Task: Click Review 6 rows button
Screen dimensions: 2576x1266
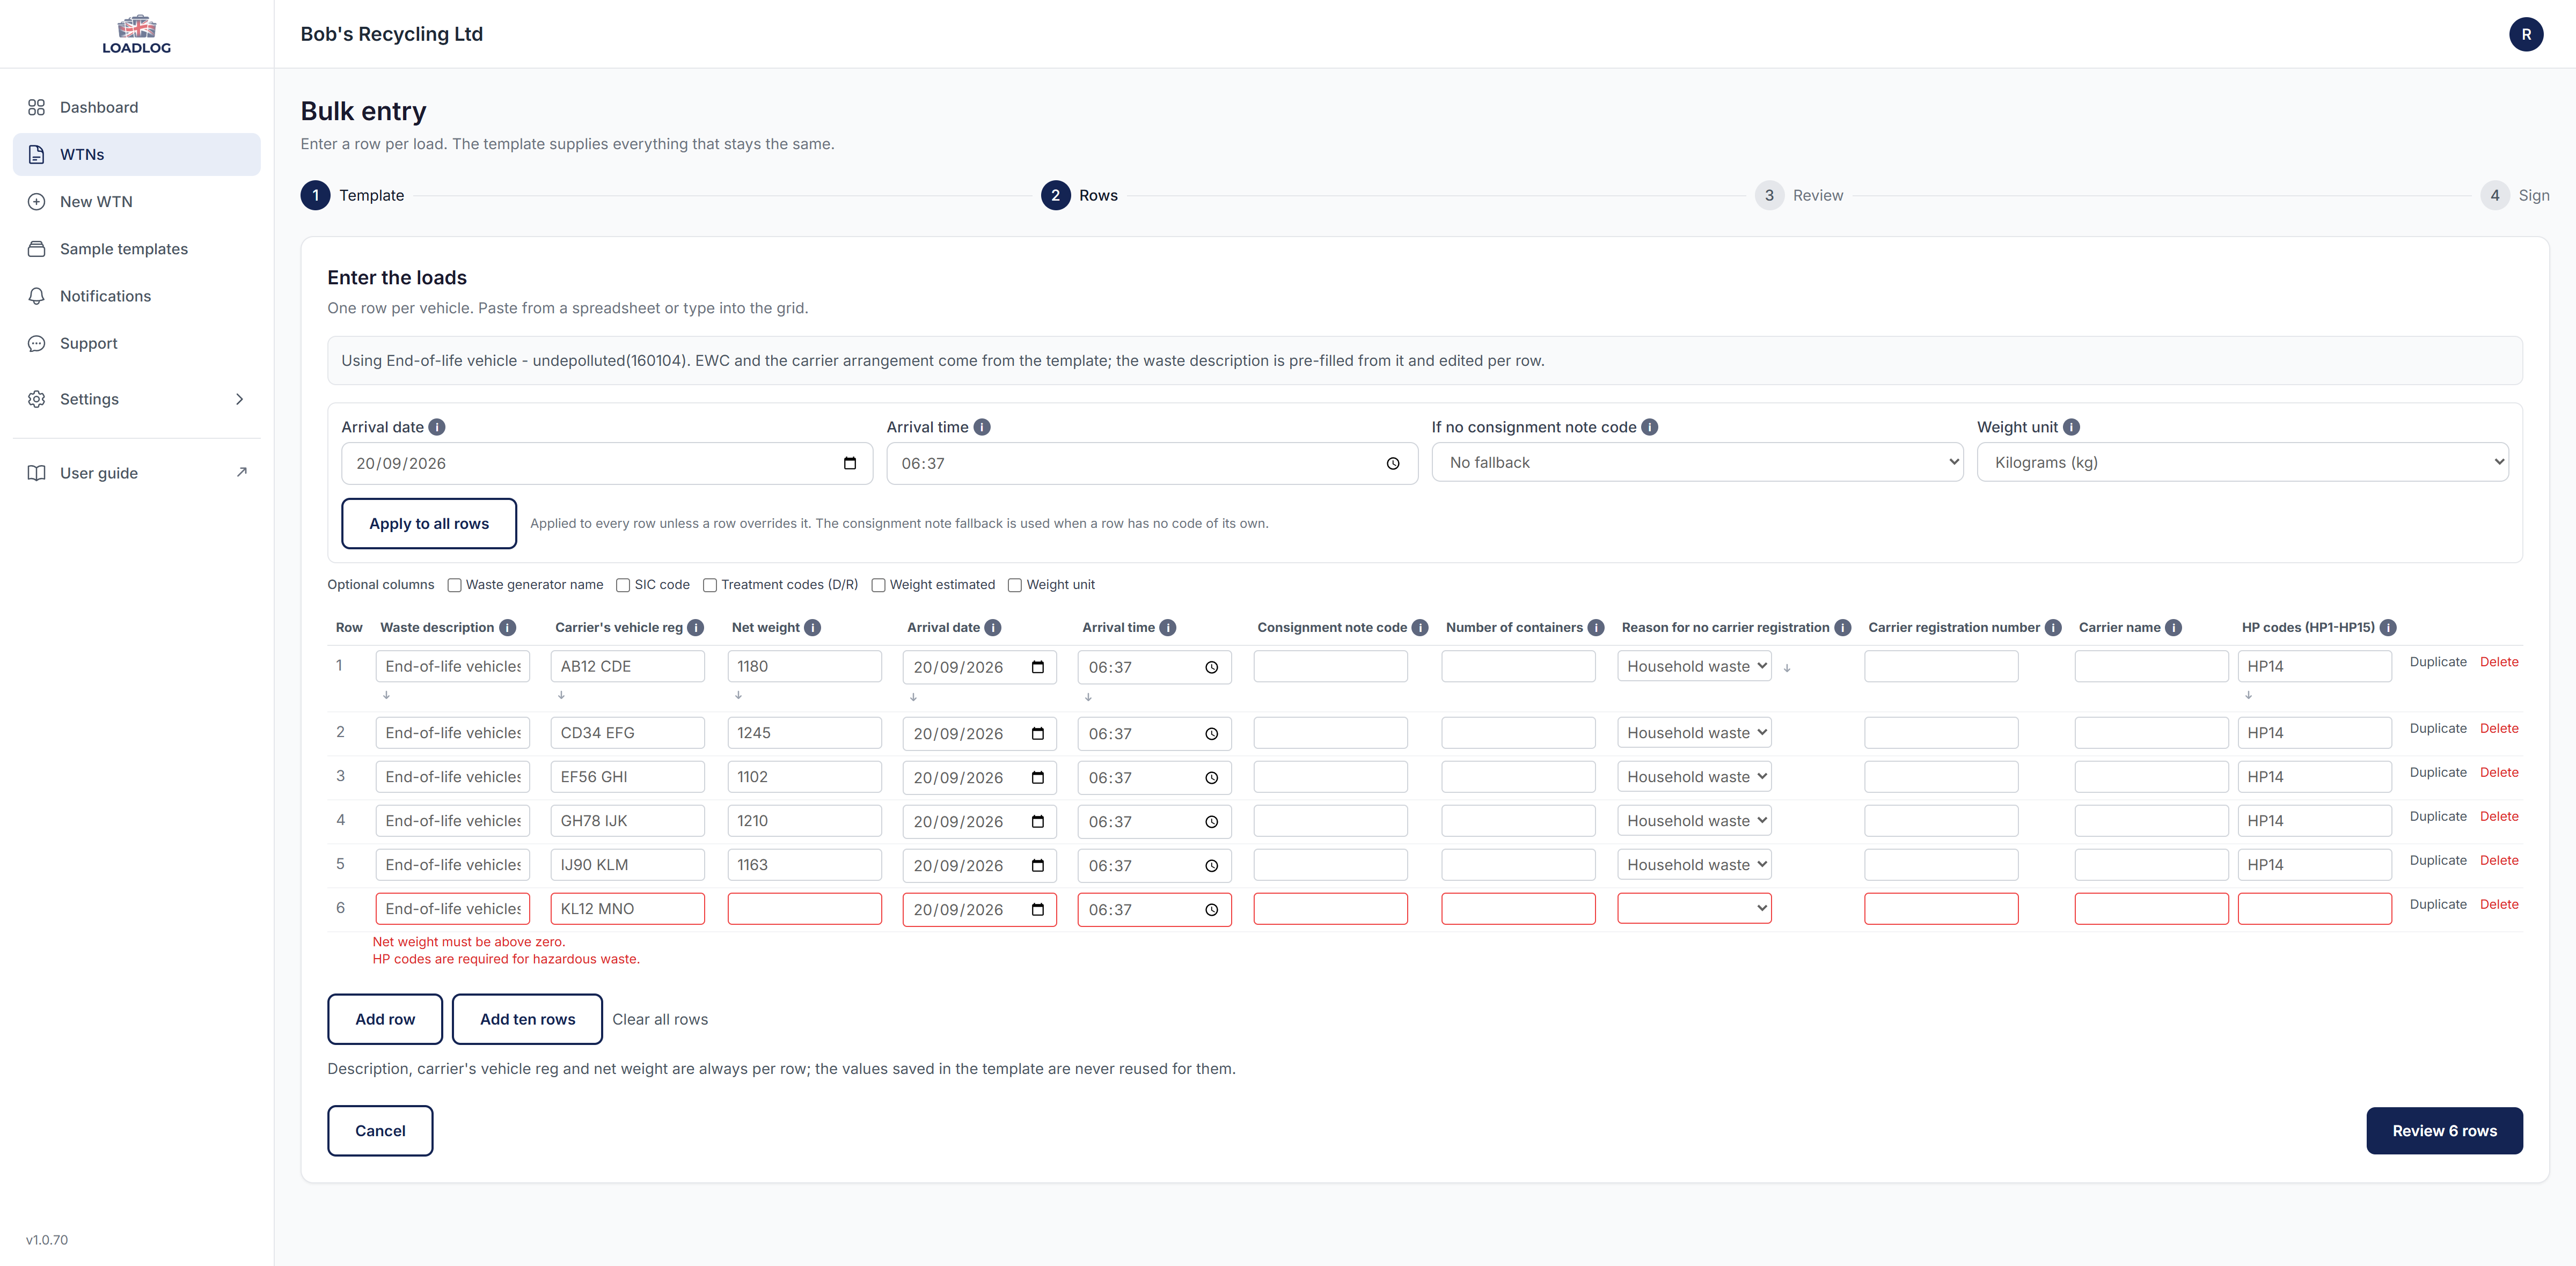Action: point(2444,1131)
